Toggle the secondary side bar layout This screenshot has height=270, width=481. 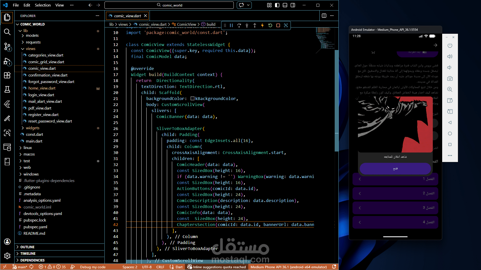(293, 5)
